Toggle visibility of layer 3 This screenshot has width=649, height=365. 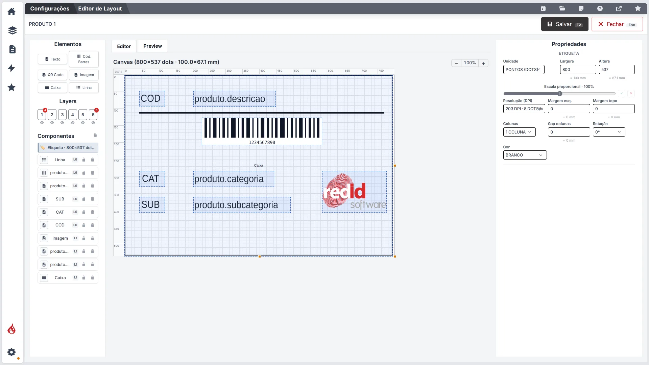(x=62, y=123)
